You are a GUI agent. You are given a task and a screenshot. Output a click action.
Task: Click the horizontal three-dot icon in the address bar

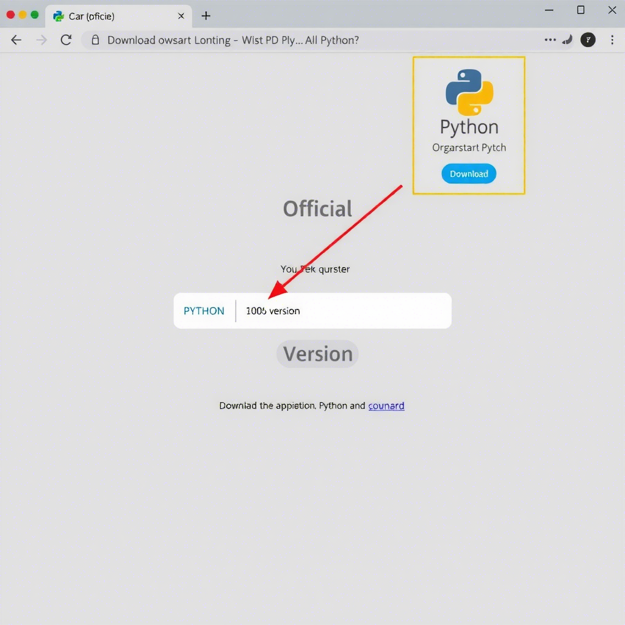click(550, 40)
